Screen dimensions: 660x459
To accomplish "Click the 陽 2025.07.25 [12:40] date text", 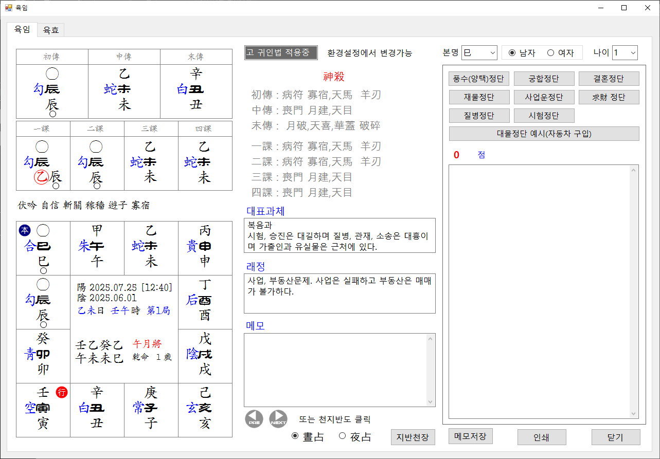I will tap(124, 287).
